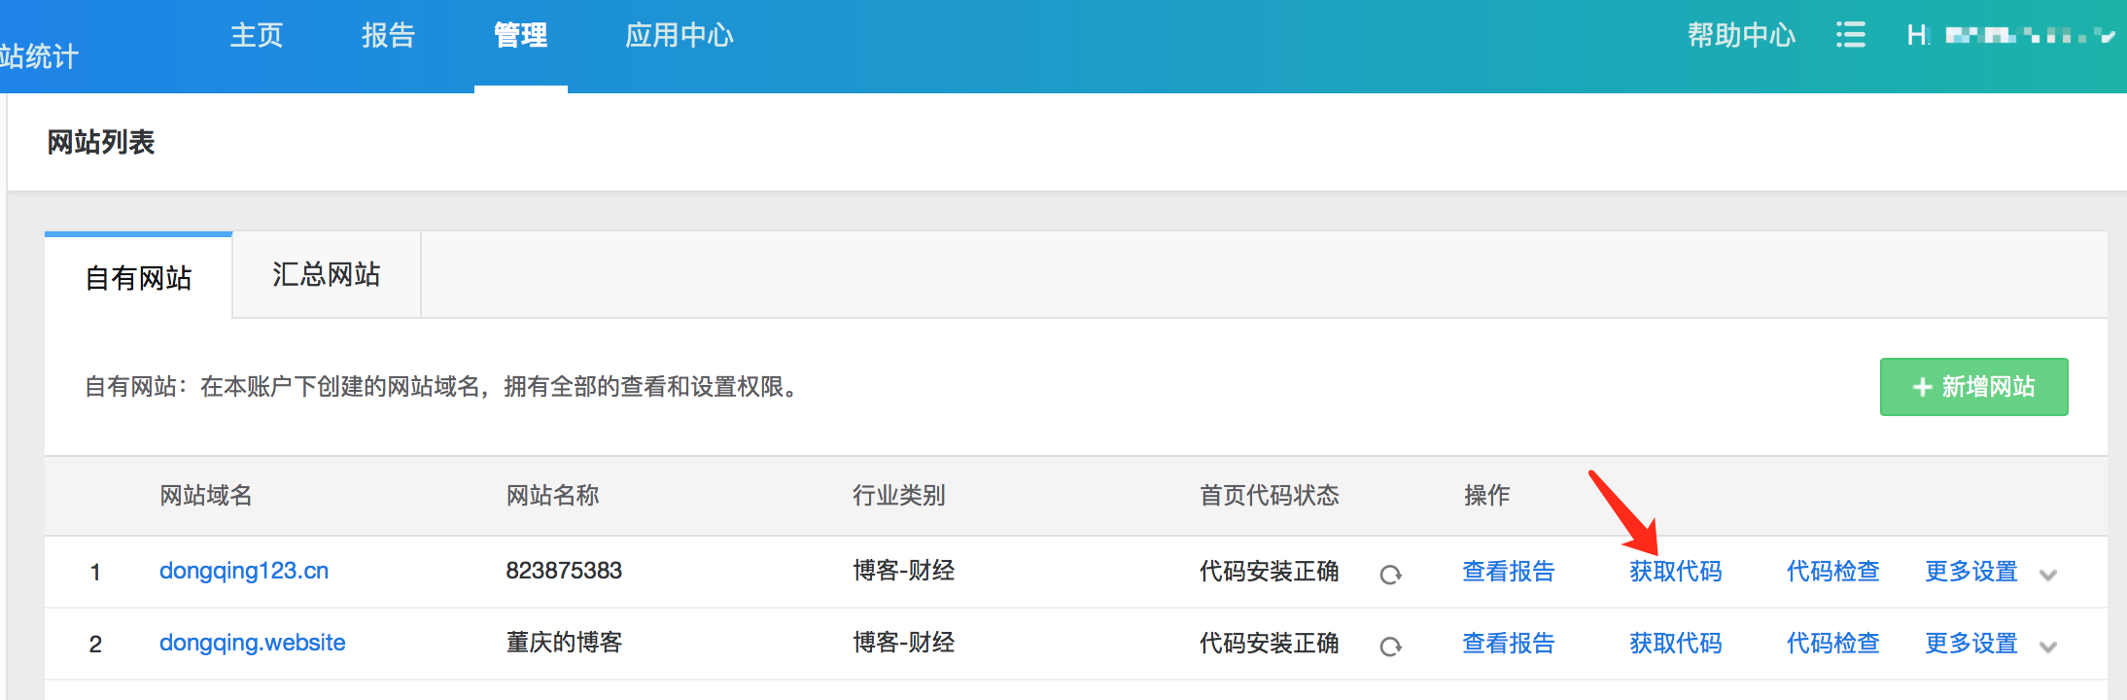Expand 更多设置 chevron for dongqing.website
The image size is (2127, 700).
coord(2048,647)
